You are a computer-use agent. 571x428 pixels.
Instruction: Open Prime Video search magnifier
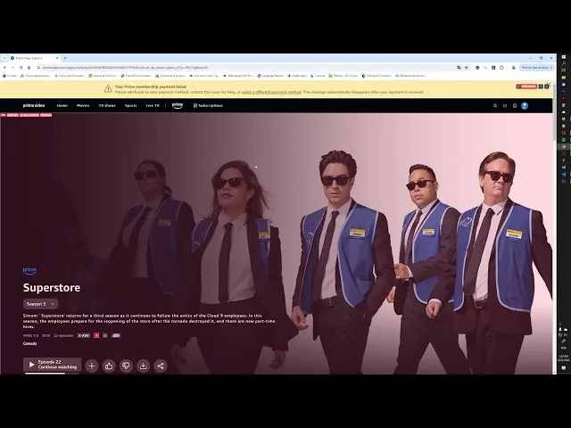[x=495, y=105]
